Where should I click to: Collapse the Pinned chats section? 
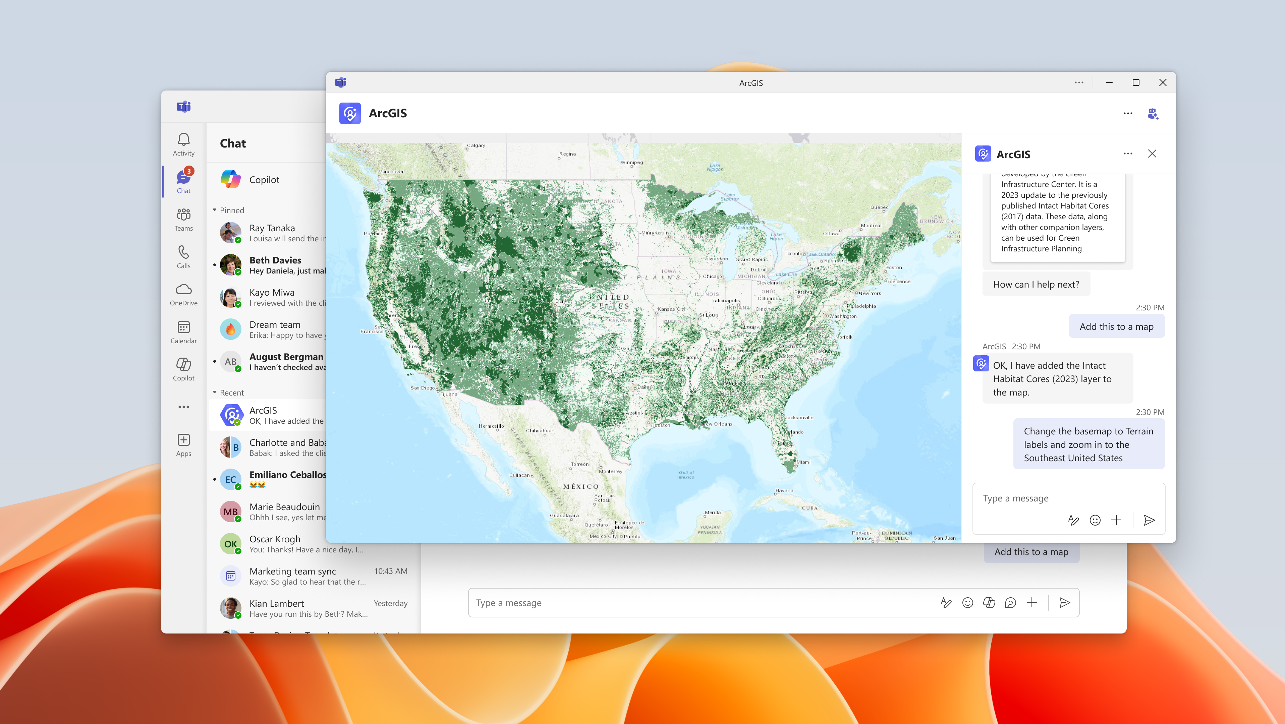click(229, 210)
